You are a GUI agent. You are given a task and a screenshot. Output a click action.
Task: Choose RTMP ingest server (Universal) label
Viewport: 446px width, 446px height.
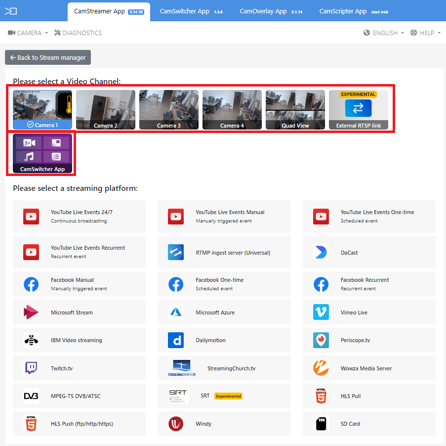point(233,253)
